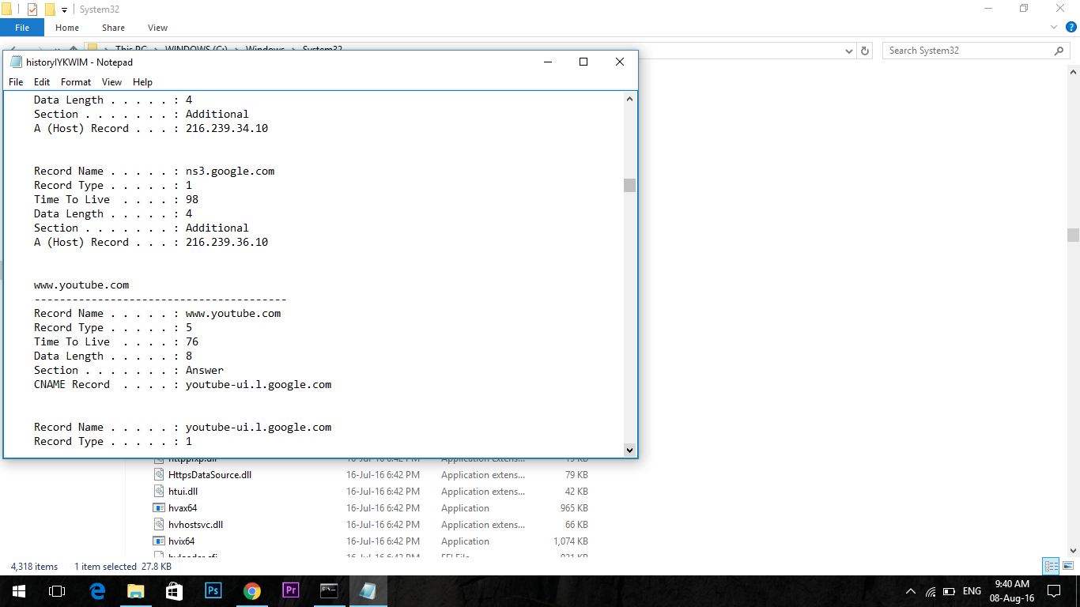Click the Explorer file list scrollbar thumb
The height and width of the screenshot is (607, 1080).
coord(1073,235)
